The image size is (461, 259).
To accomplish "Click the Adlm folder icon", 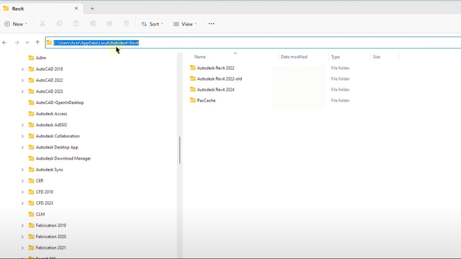I will (x=32, y=58).
